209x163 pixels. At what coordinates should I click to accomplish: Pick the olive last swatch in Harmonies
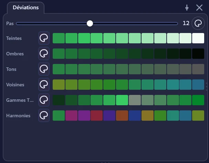(198, 116)
